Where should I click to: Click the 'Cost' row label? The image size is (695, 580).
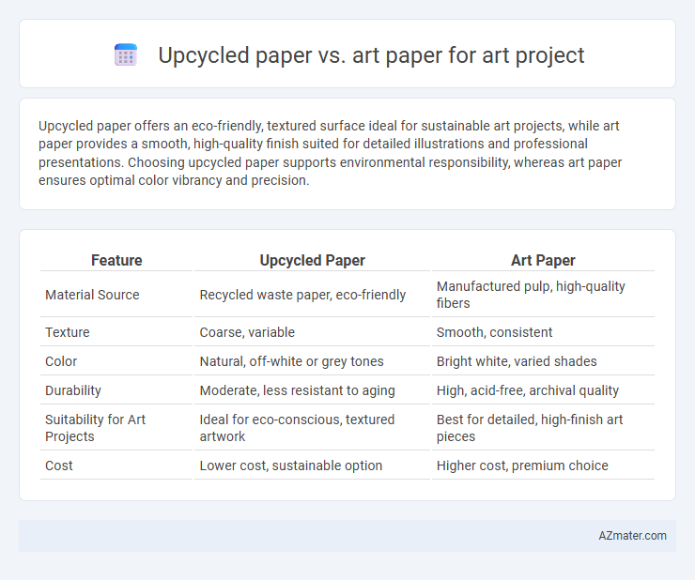[x=59, y=466]
